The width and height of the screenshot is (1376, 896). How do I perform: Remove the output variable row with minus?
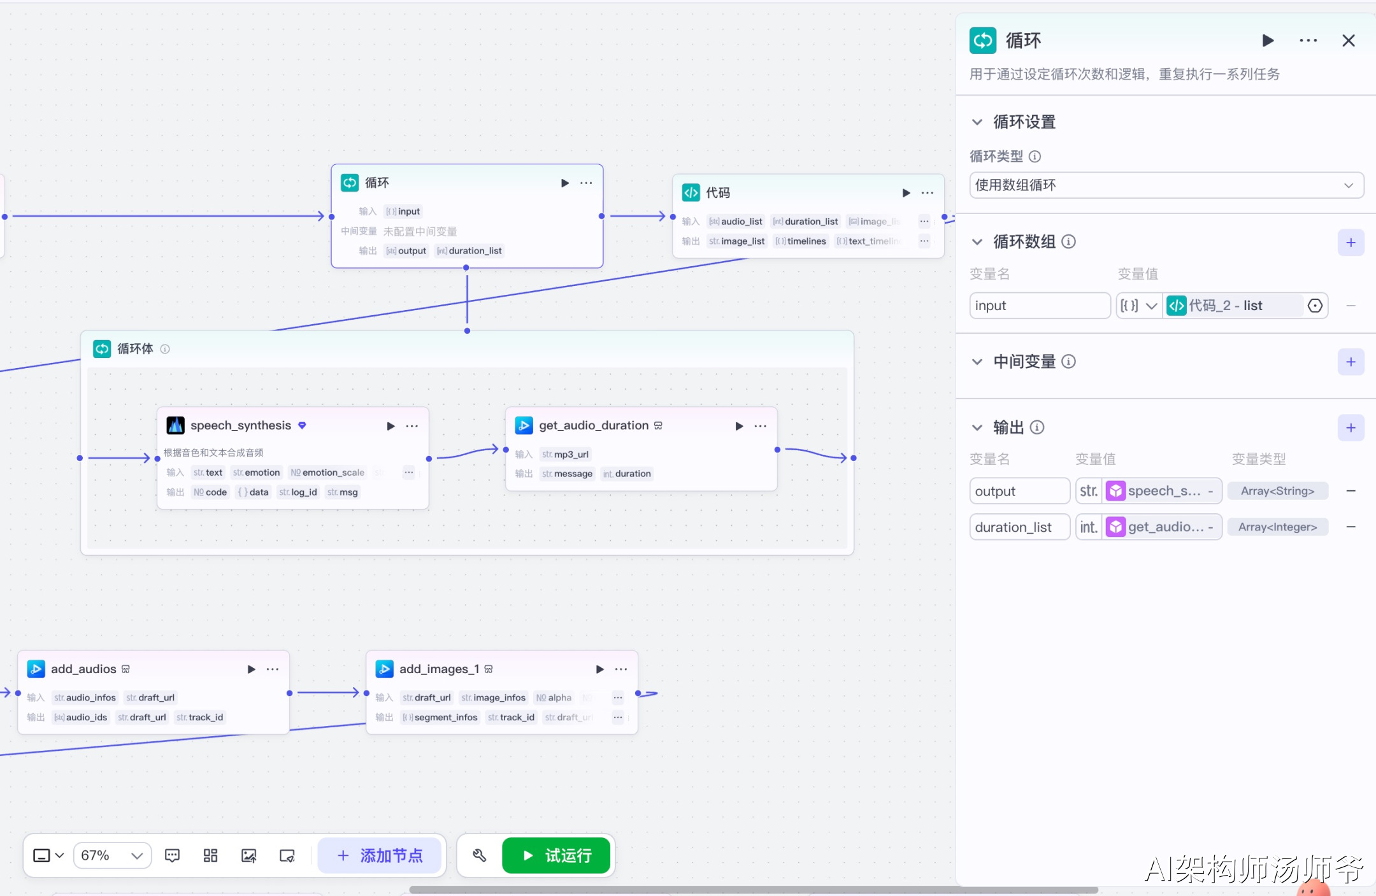point(1351,491)
